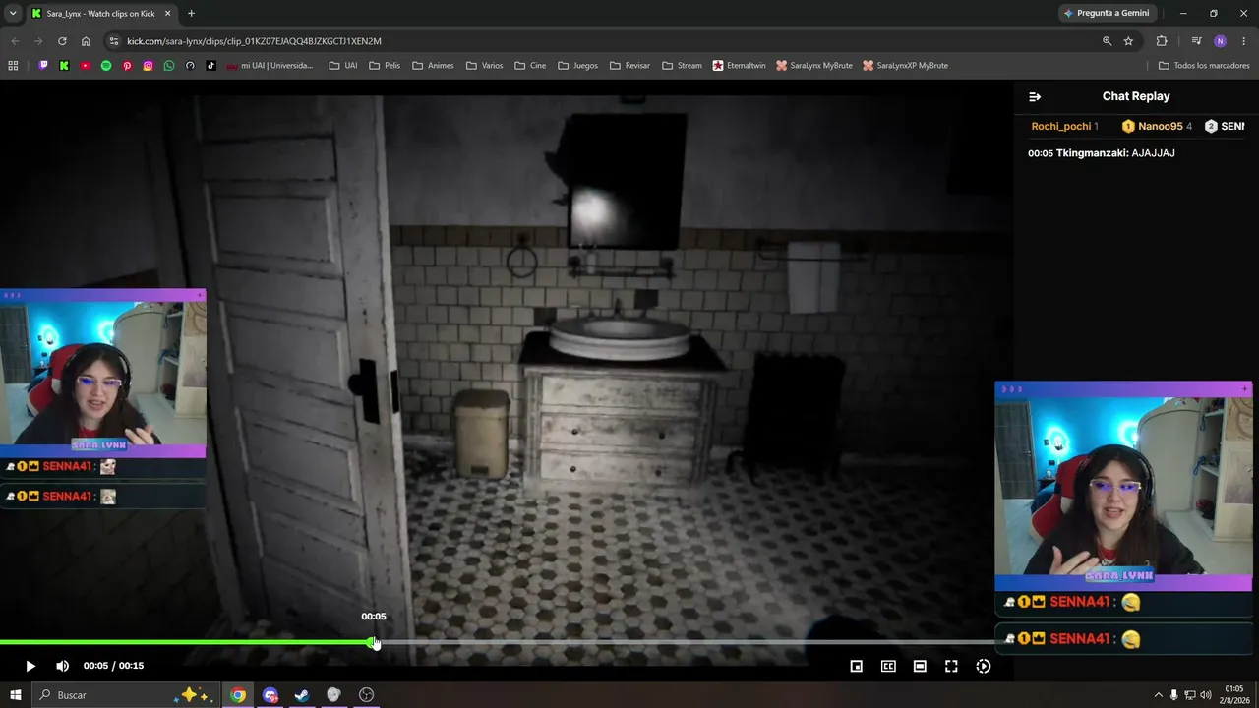The width and height of the screenshot is (1259, 708).
Task: Open the SaraLynxXP MyBrute bookmark
Action: click(906, 66)
